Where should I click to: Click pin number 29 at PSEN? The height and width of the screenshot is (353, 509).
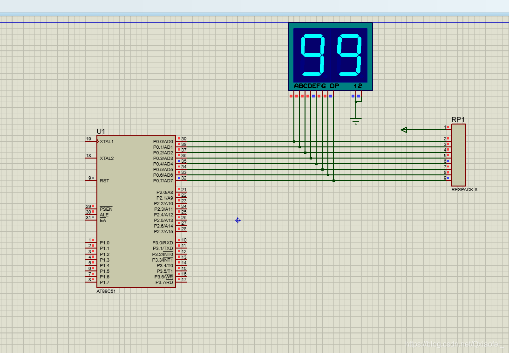click(88, 207)
